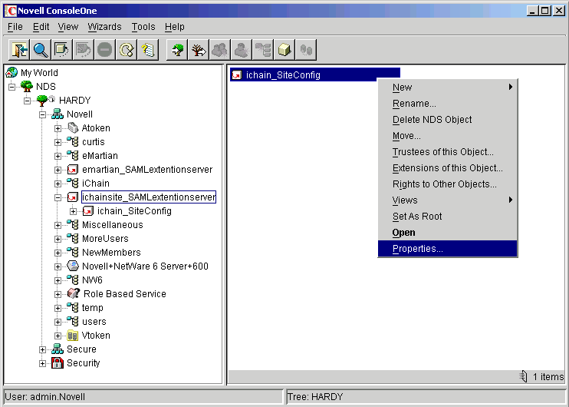Open the Tools menu
569x407 pixels.
tap(143, 26)
